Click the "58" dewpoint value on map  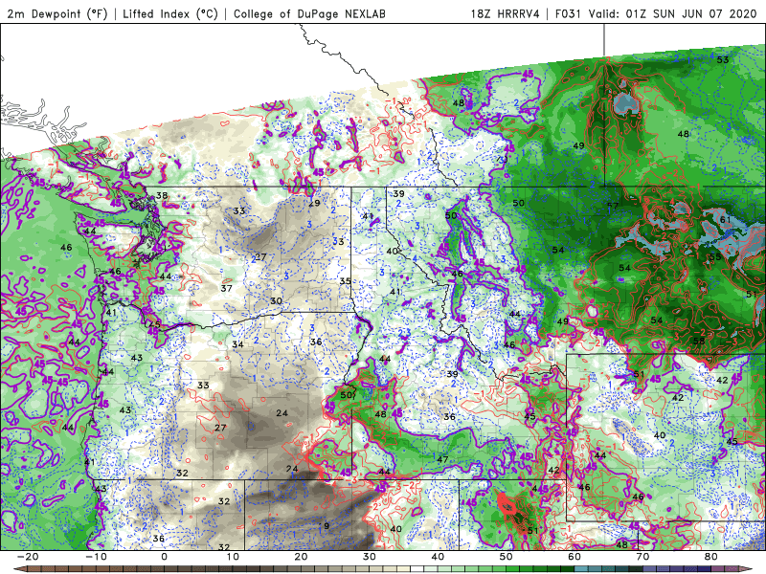click(x=699, y=341)
